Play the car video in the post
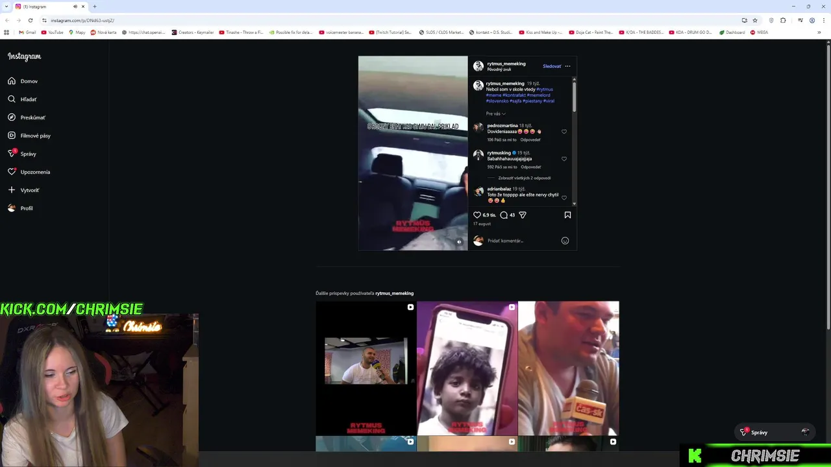Viewport: 831px width, 467px height. pos(413,153)
